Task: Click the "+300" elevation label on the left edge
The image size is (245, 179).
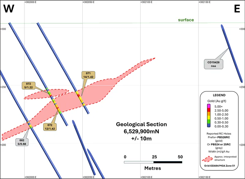Action: click(x=3, y=29)
